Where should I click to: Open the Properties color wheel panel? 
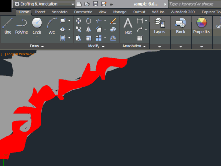tap(202, 25)
